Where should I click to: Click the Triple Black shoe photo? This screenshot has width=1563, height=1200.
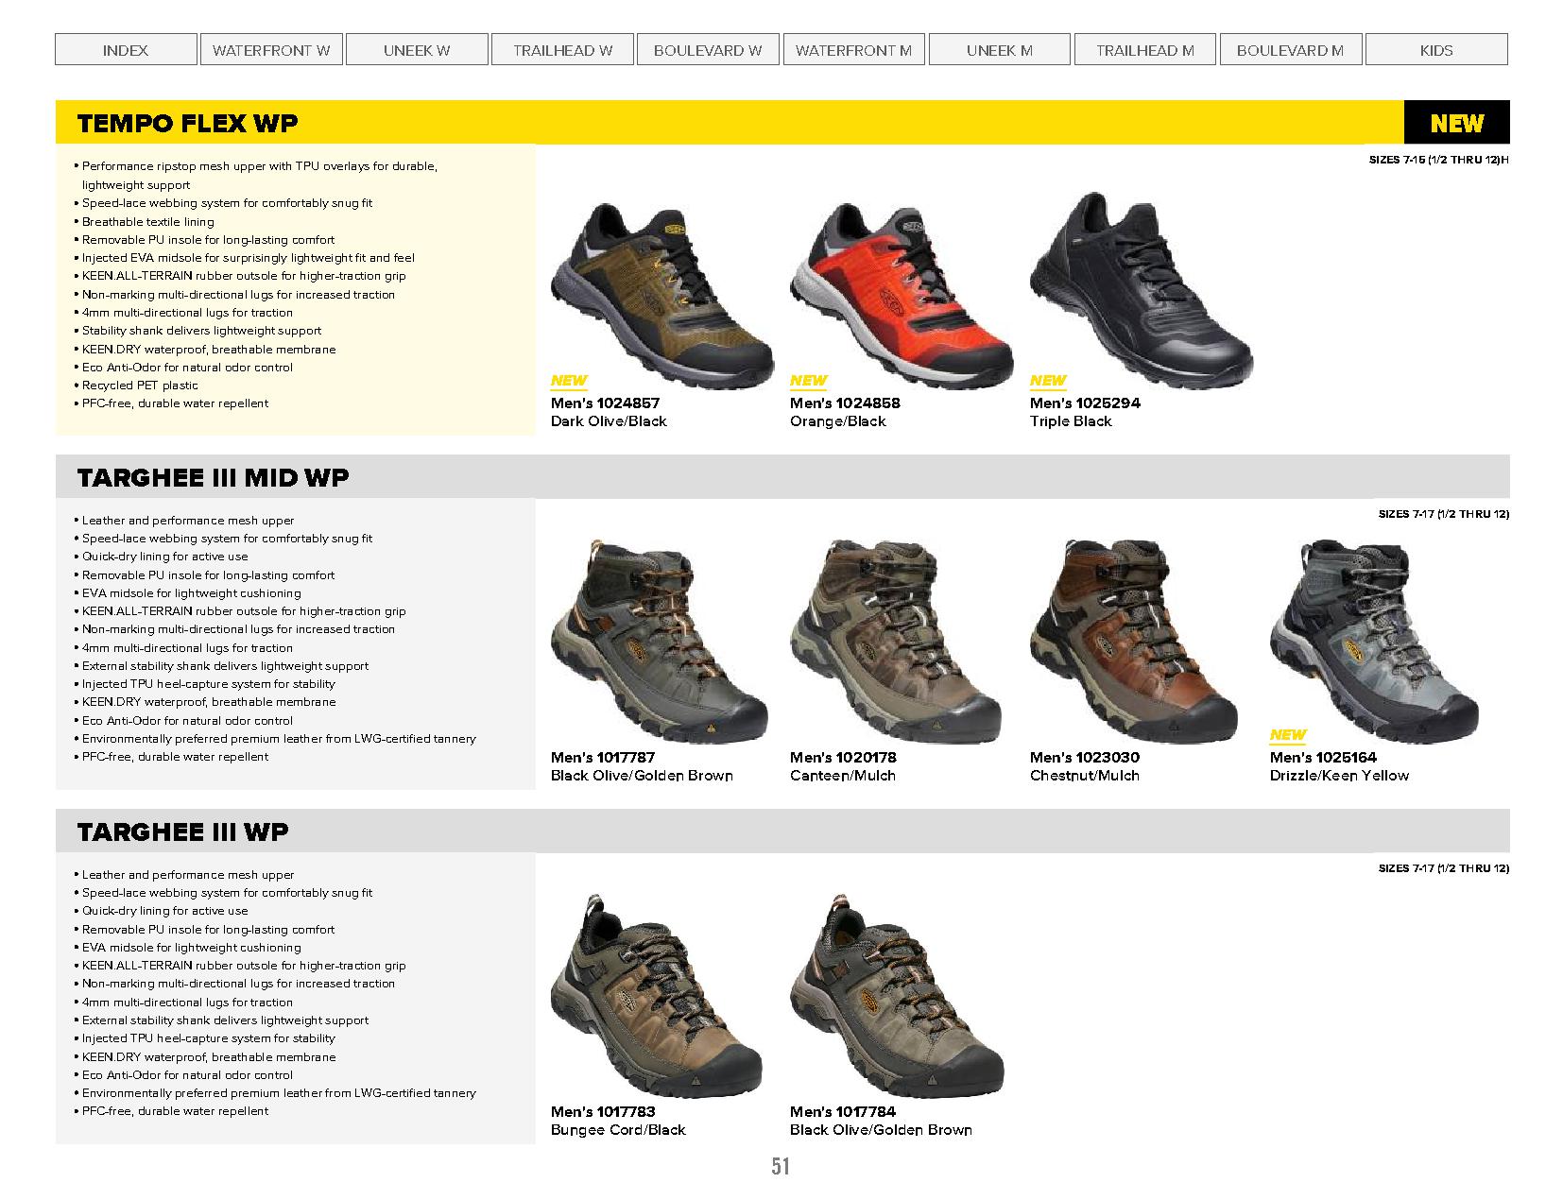click(1142, 290)
